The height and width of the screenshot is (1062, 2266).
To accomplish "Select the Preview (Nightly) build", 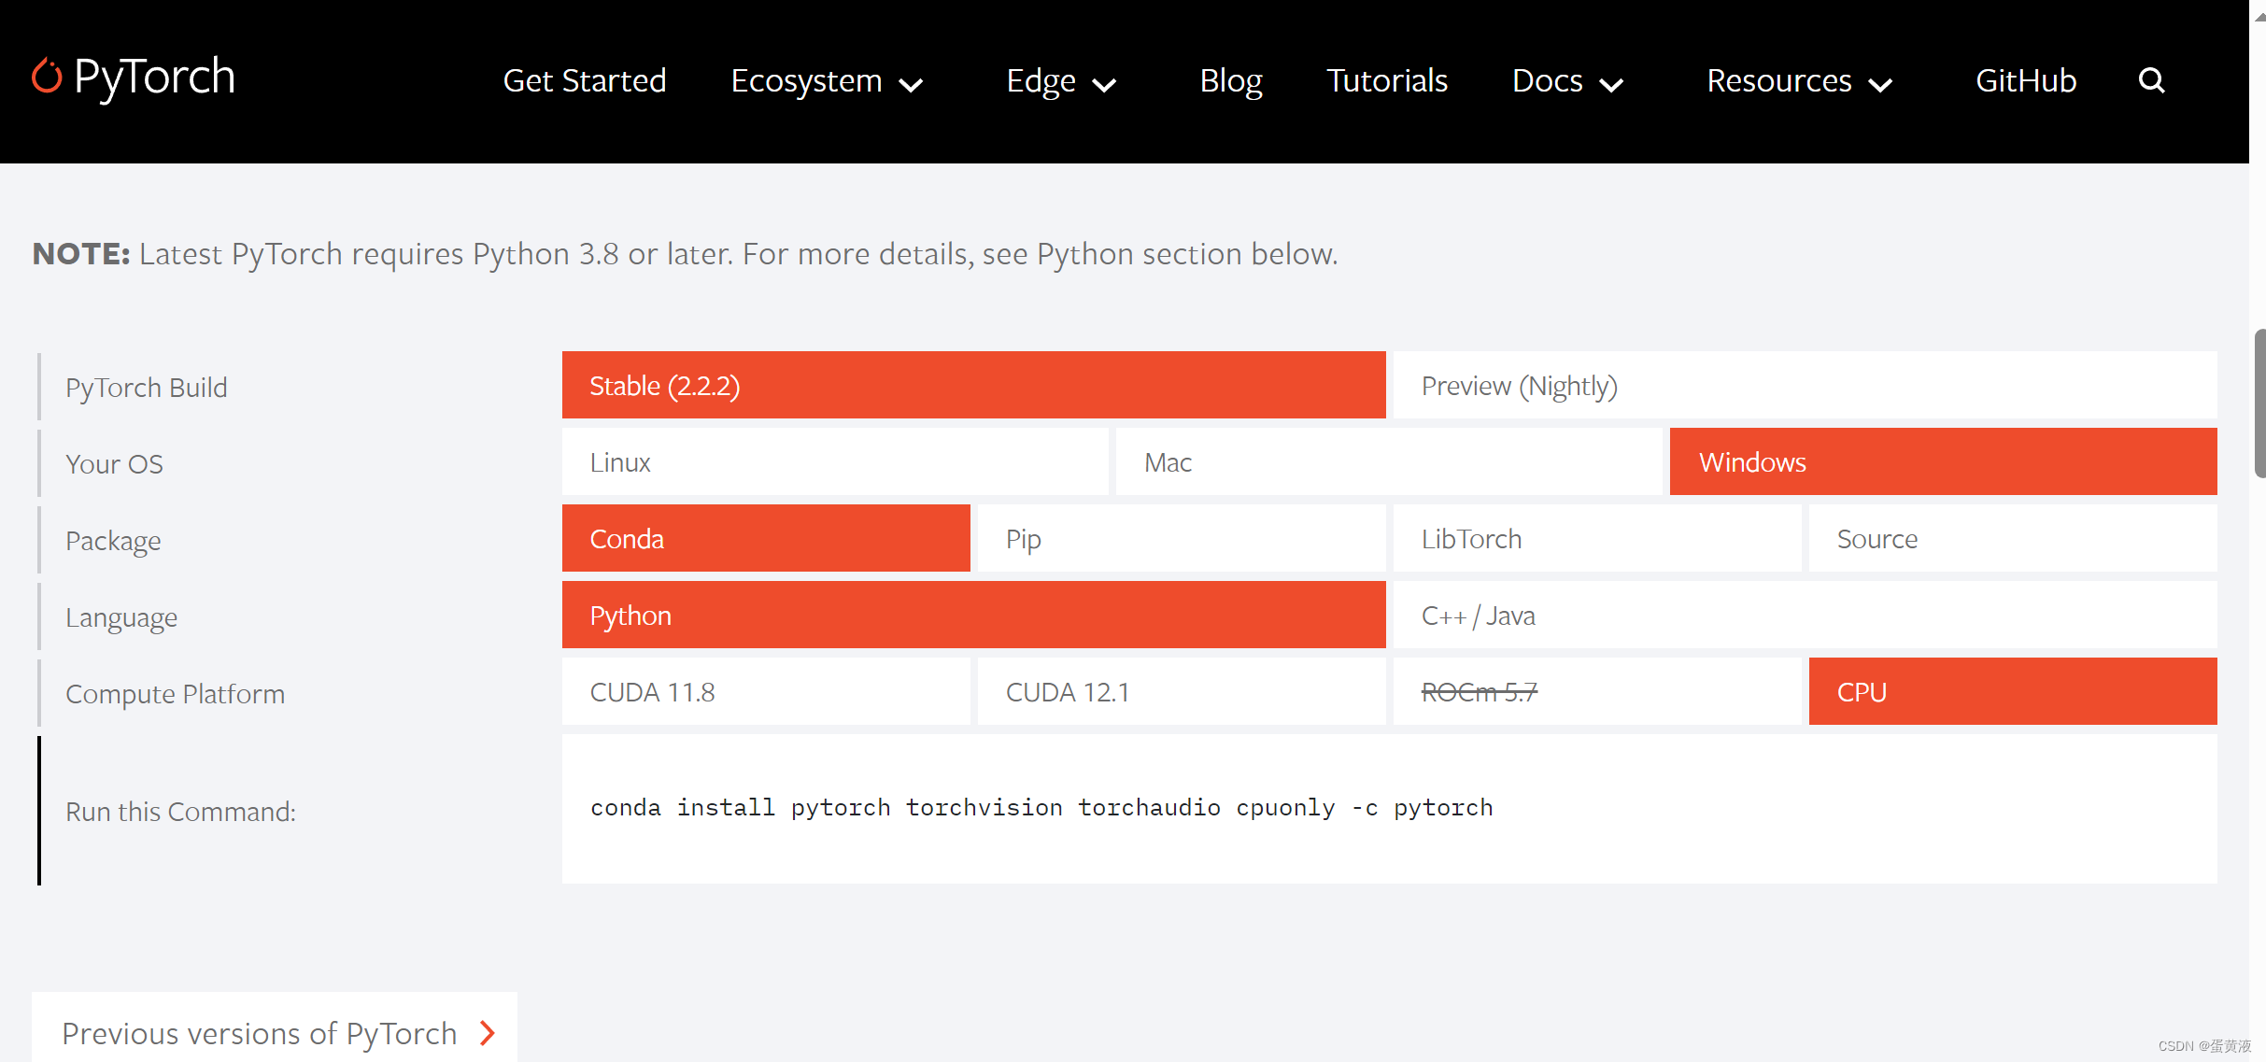I will (1805, 385).
